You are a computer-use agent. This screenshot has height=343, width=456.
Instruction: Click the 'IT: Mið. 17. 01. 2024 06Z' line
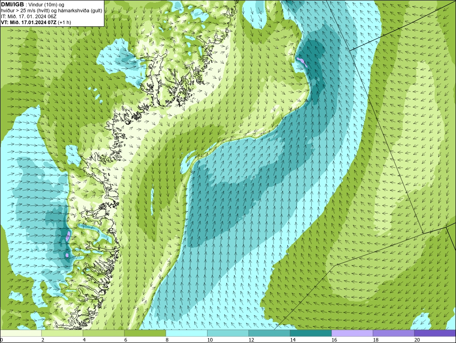point(28,16)
